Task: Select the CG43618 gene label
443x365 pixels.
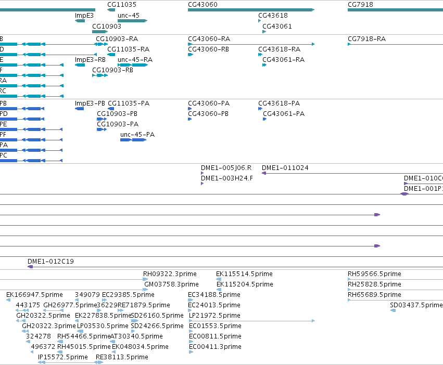Action: [273, 16]
